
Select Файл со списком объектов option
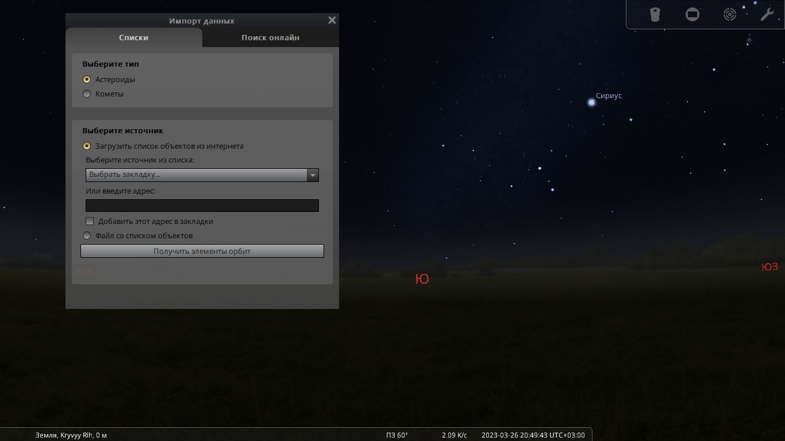(x=87, y=235)
